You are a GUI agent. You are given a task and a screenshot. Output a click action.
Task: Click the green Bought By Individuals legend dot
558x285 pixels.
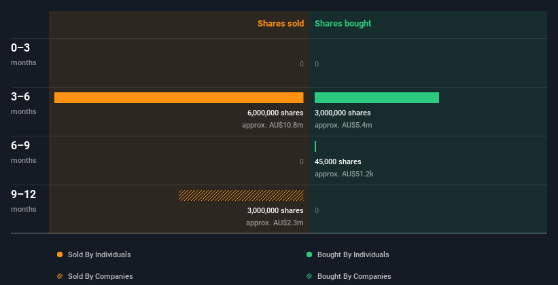309,254
